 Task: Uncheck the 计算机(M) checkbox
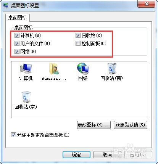coord(17,35)
